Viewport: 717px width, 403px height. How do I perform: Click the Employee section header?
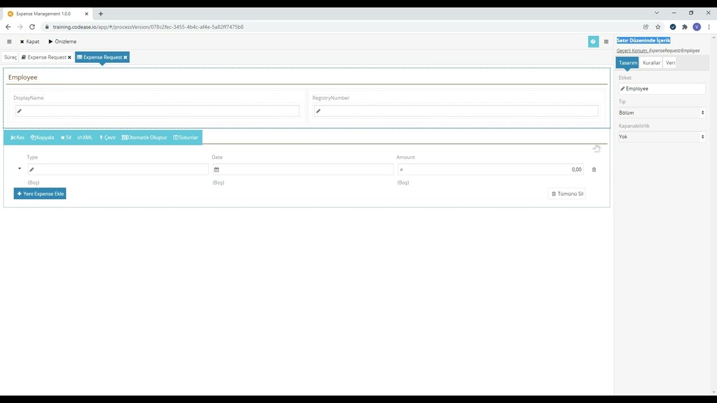pyautogui.click(x=23, y=77)
